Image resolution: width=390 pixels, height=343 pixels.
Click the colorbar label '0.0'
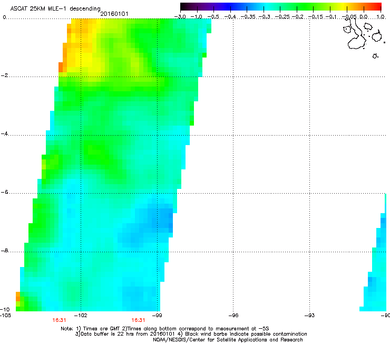tap(364, 17)
